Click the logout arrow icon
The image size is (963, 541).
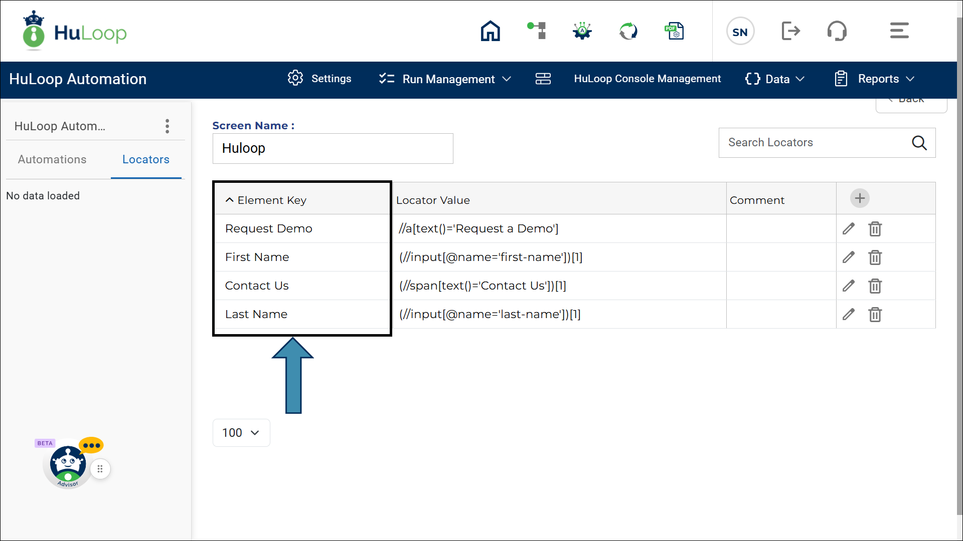click(x=791, y=31)
